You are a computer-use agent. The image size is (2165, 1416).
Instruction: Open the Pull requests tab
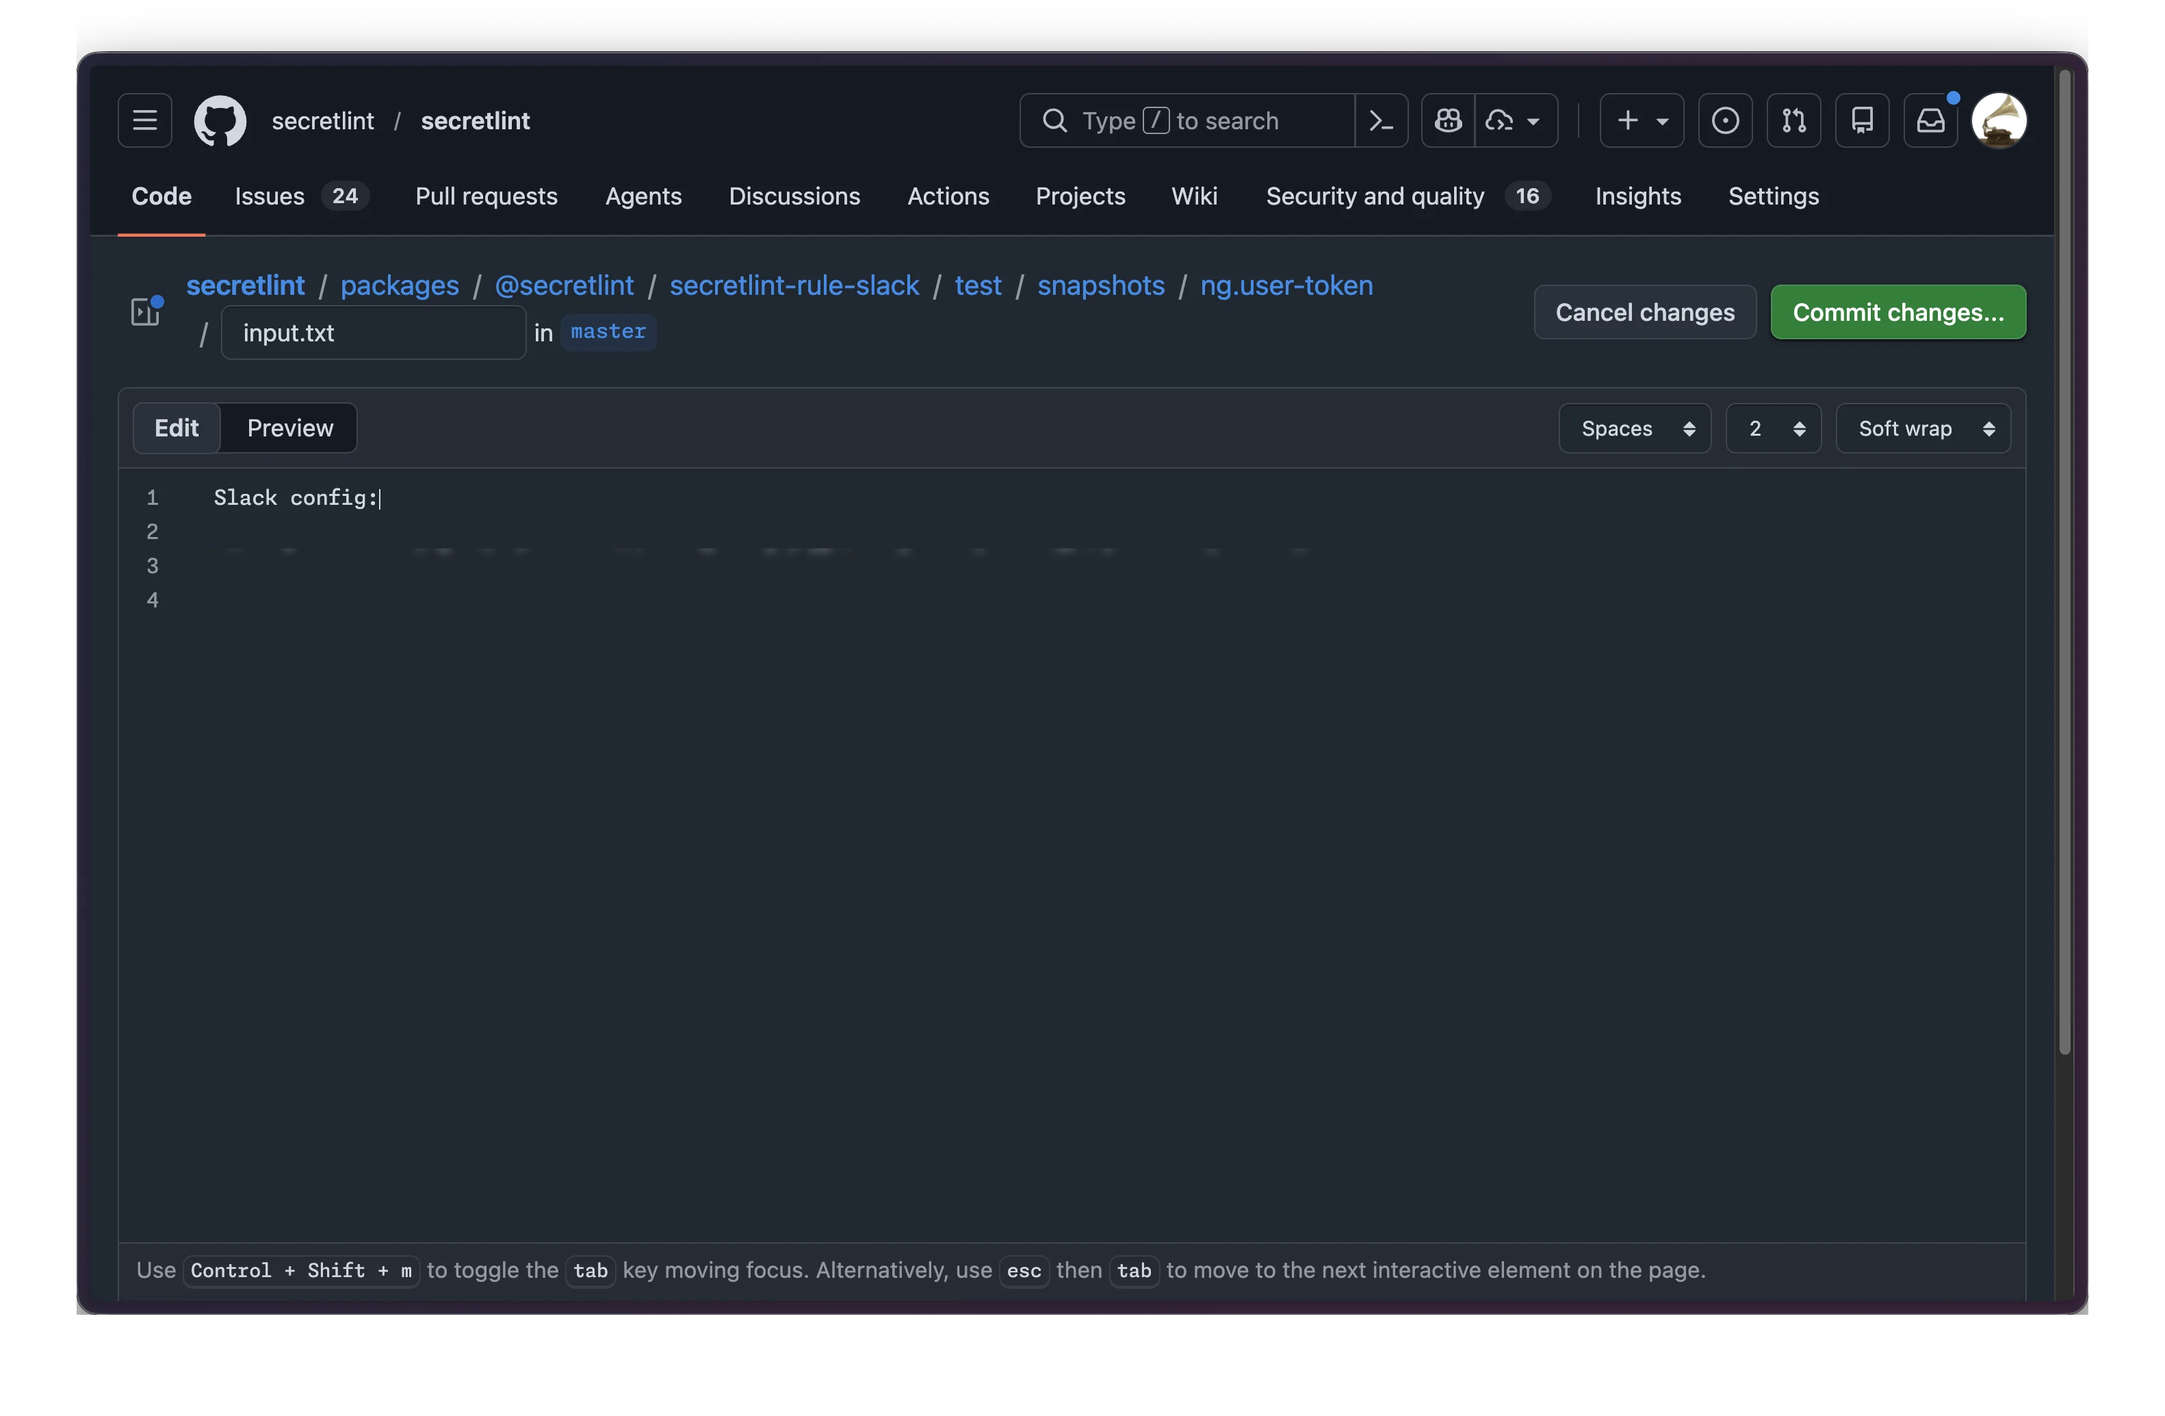click(486, 196)
